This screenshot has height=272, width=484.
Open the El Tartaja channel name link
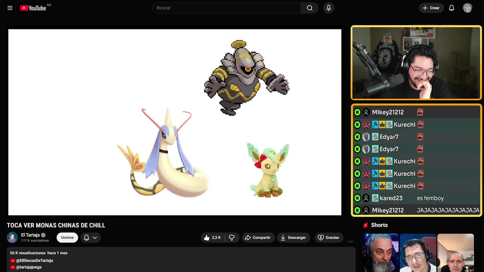[30, 235]
